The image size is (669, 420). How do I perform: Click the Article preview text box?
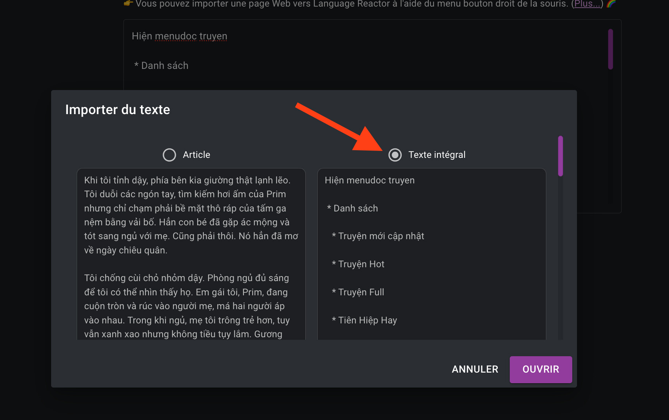point(191,254)
